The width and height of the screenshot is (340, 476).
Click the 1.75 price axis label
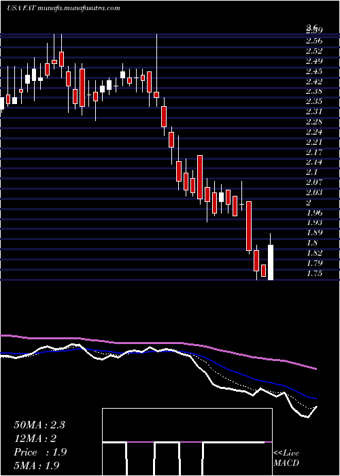[x=314, y=273]
